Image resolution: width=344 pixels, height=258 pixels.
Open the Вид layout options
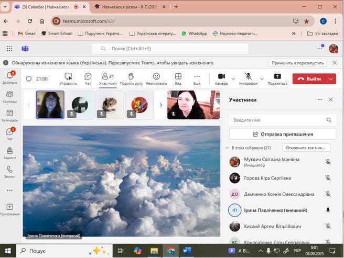(x=178, y=78)
